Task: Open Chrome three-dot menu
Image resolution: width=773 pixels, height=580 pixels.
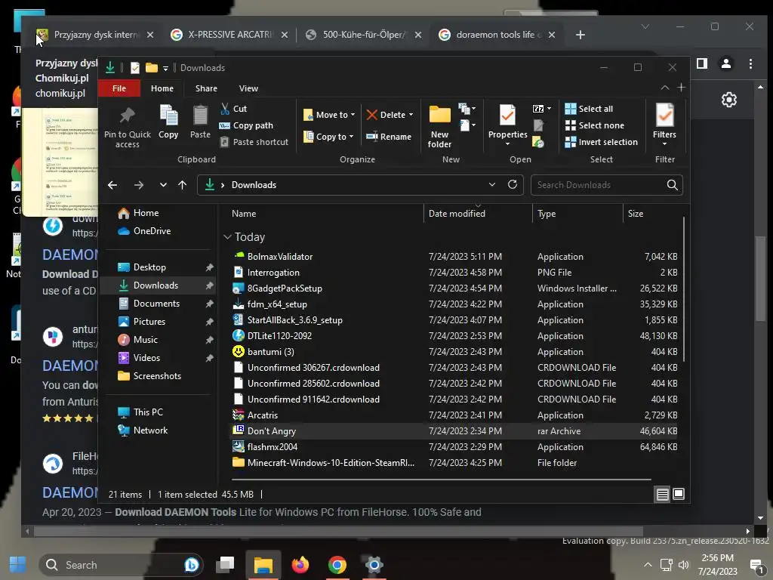Action: 750,63
